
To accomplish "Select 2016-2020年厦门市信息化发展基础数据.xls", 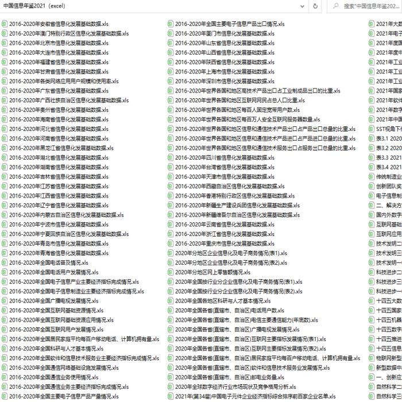I will (225, 33).
